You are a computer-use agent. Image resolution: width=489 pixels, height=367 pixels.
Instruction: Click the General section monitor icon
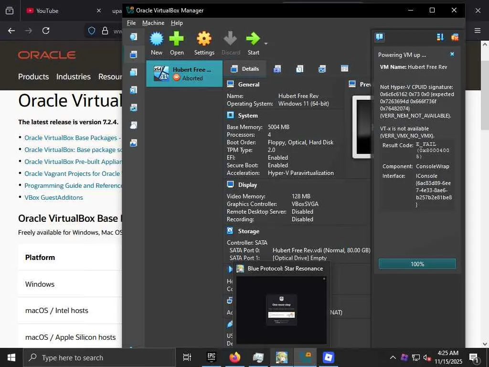point(231,84)
